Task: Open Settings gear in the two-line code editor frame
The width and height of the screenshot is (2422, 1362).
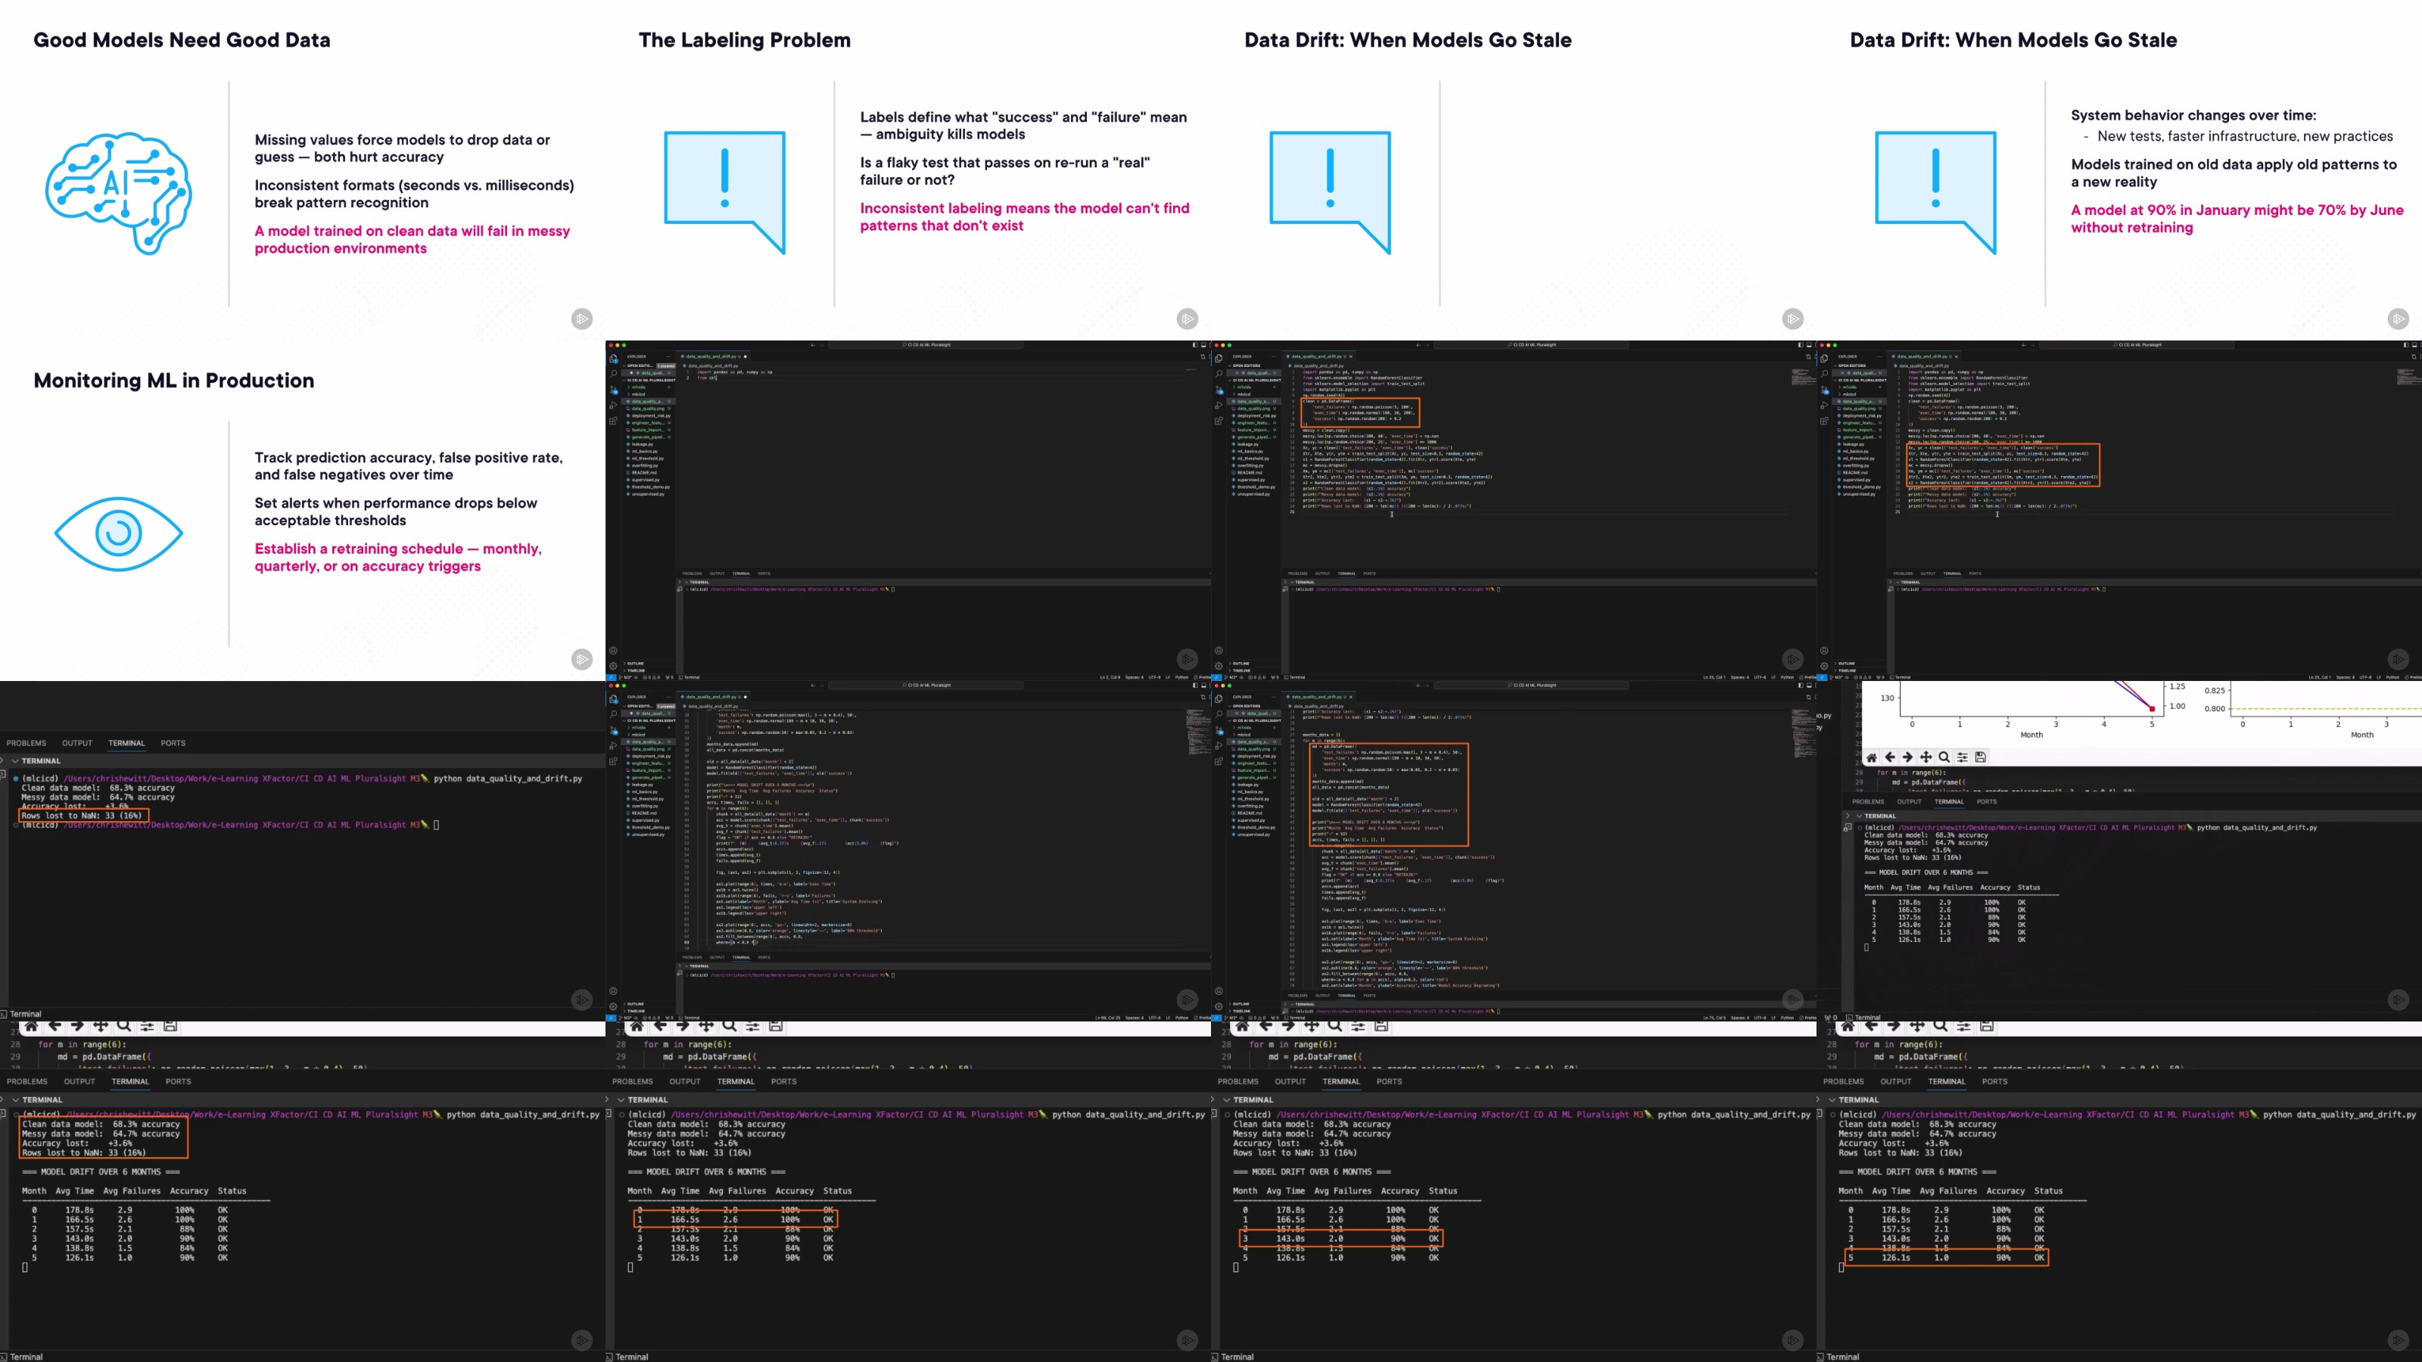Action: 614,667
